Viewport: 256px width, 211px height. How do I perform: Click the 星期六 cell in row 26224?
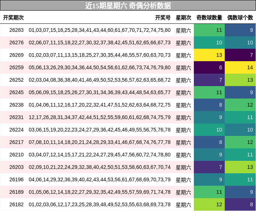(x=183, y=130)
